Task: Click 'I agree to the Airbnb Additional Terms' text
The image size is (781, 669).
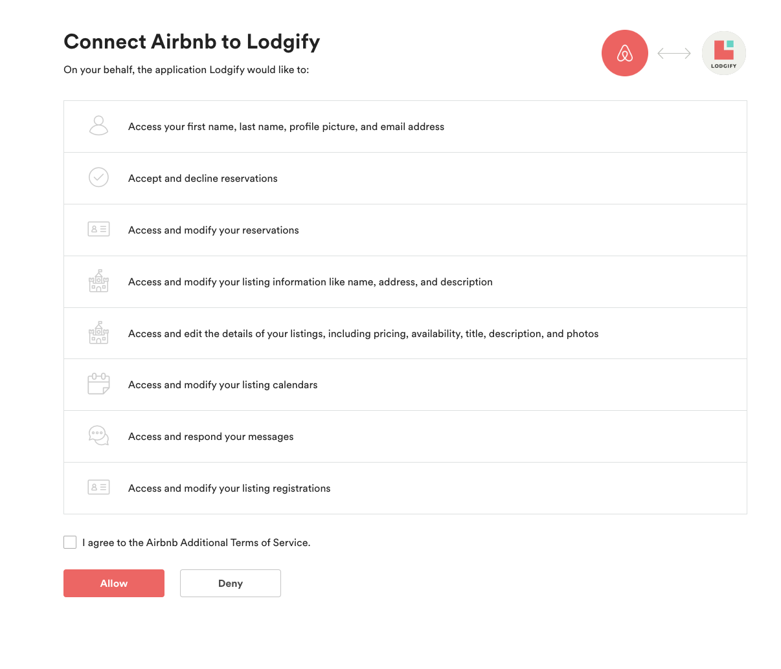Action: click(196, 543)
